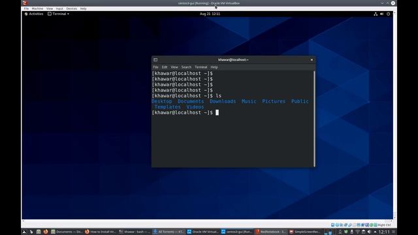Open the terminal's Search menu

click(x=186, y=67)
